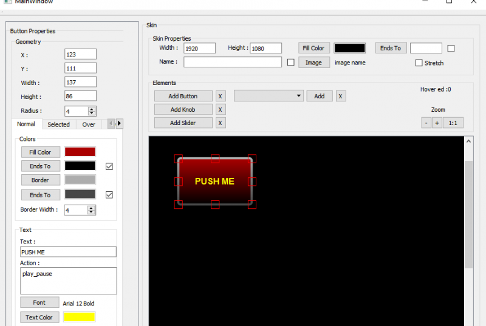Click the button Fill Color button

pos(40,152)
